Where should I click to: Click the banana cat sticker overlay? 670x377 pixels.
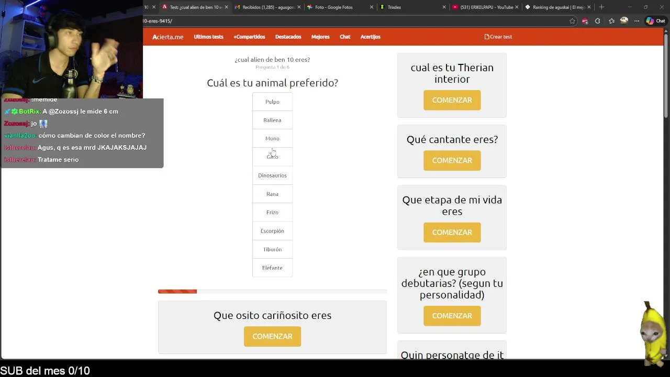pyautogui.click(x=652, y=333)
